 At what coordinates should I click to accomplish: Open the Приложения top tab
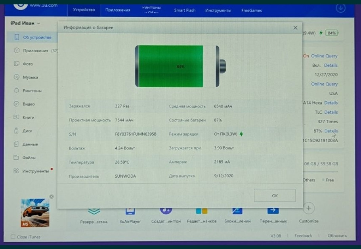click(117, 10)
